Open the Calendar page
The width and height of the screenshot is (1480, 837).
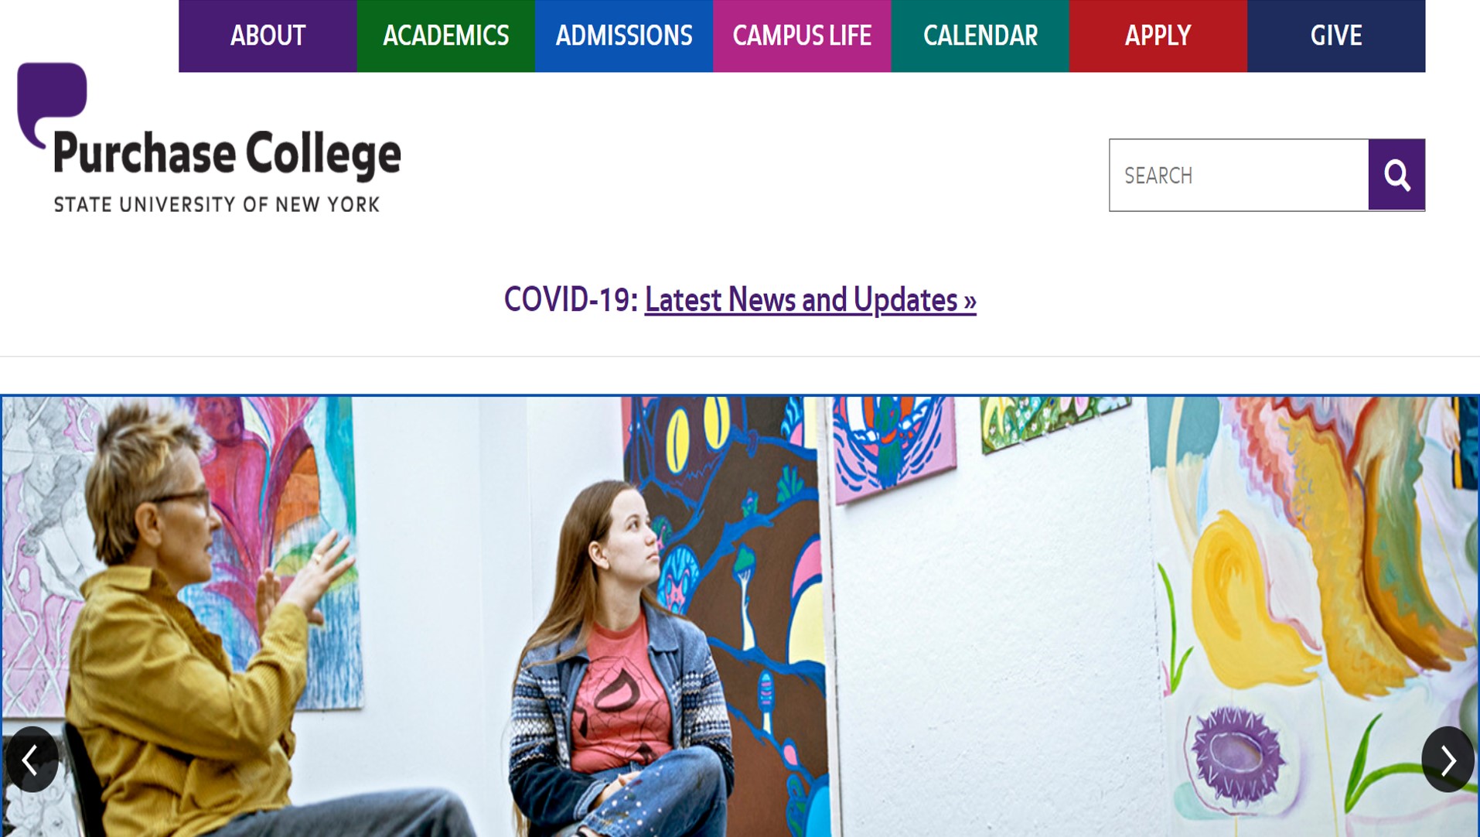[x=980, y=36]
